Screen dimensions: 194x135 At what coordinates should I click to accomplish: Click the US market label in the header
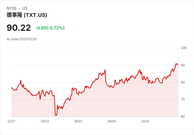pos(25,8)
